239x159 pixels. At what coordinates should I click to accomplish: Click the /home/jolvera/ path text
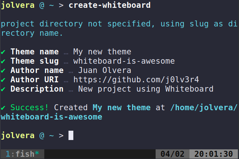click(x=204, y=108)
